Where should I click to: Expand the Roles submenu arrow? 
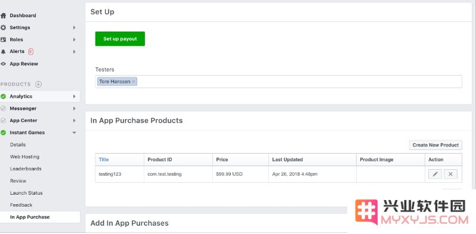pyautogui.click(x=74, y=40)
